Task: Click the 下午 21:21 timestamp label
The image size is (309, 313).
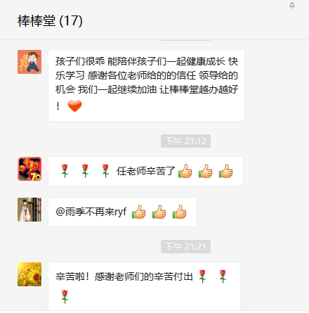Action: 185,247
